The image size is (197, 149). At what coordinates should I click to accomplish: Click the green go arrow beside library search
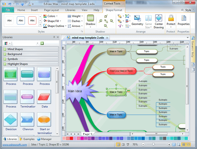[x=42, y=43]
